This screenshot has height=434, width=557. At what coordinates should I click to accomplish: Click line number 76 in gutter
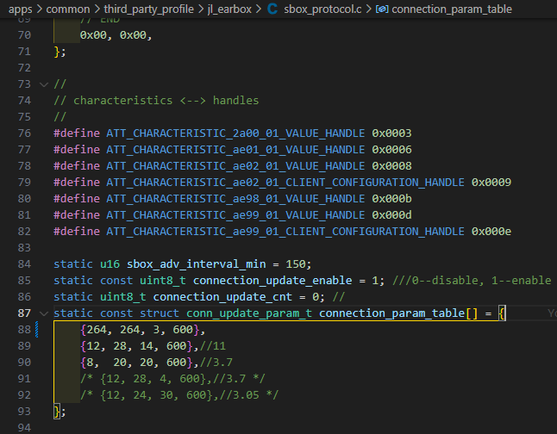coord(24,133)
